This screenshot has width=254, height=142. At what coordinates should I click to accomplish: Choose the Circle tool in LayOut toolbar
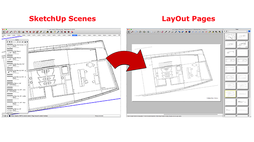[144, 32]
